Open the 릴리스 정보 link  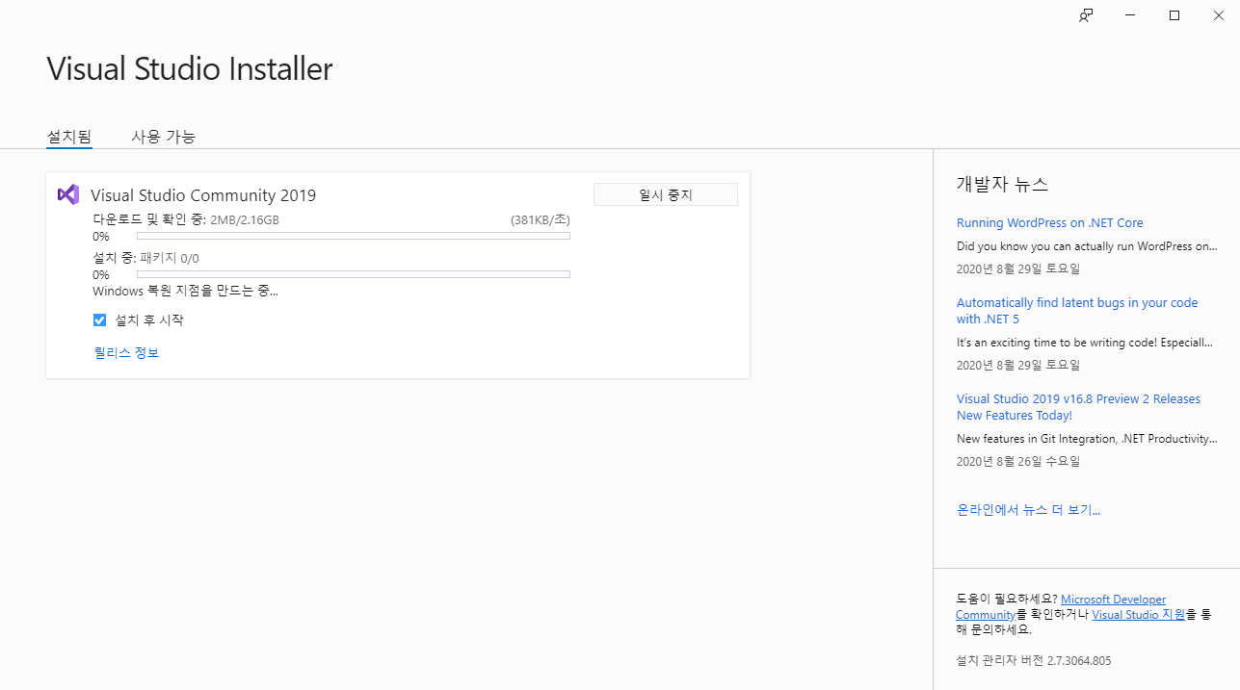[x=126, y=353]
